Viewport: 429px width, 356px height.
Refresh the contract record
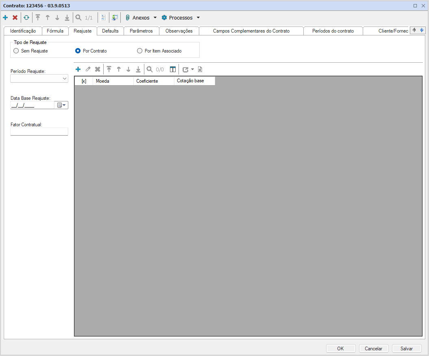26,18
